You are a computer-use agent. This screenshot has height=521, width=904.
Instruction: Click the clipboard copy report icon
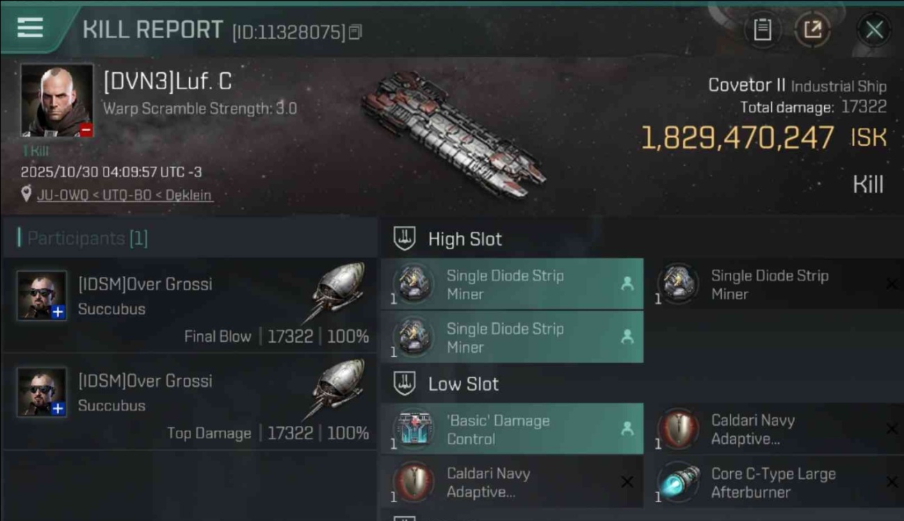tap(763, 30)
